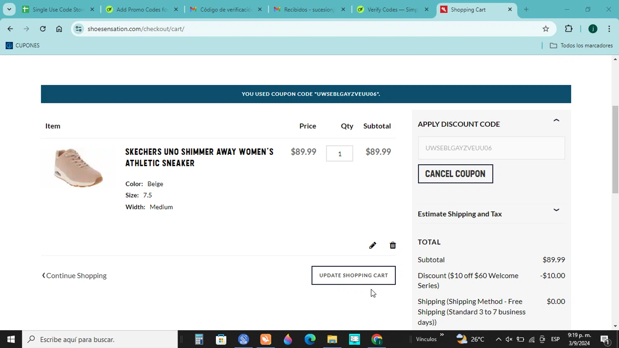Viewport: 619px width, 348px height.
Task: Close the Shopping Cart tab
Action: (510, 9)
